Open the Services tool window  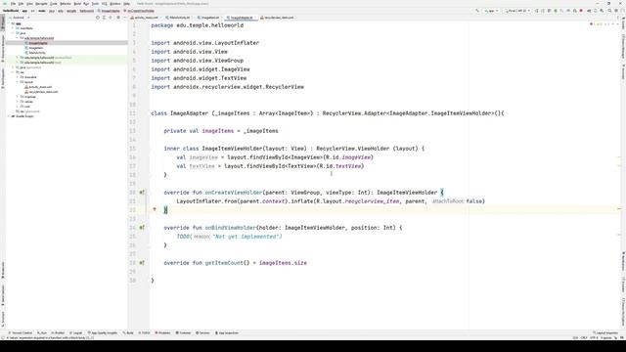(202, 332)
